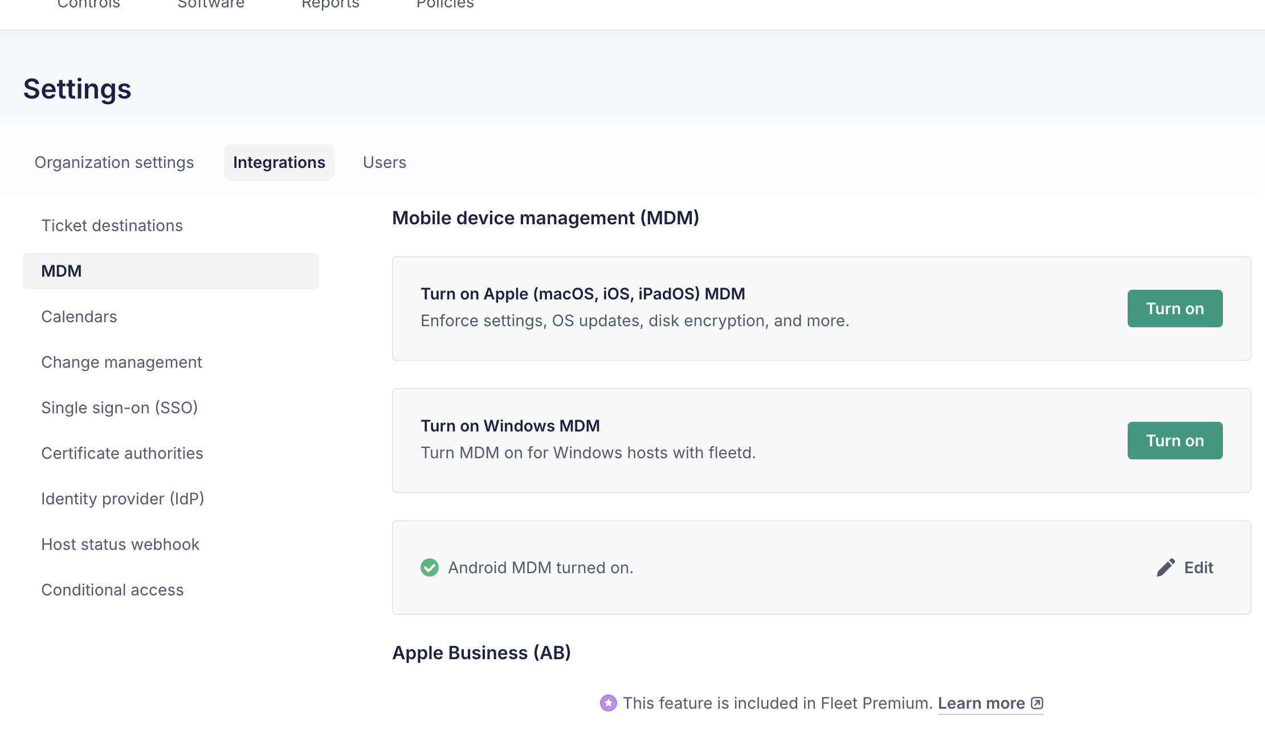Open Identity provider (IdP) settings

click(x=171, y=499)
